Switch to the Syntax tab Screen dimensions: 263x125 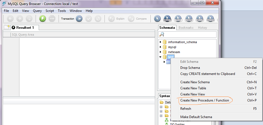click(x=165, y=96)
